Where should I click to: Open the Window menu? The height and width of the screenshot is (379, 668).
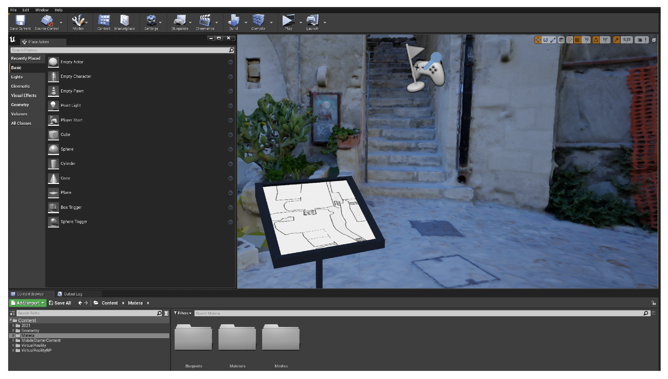[x=42, y=10]
